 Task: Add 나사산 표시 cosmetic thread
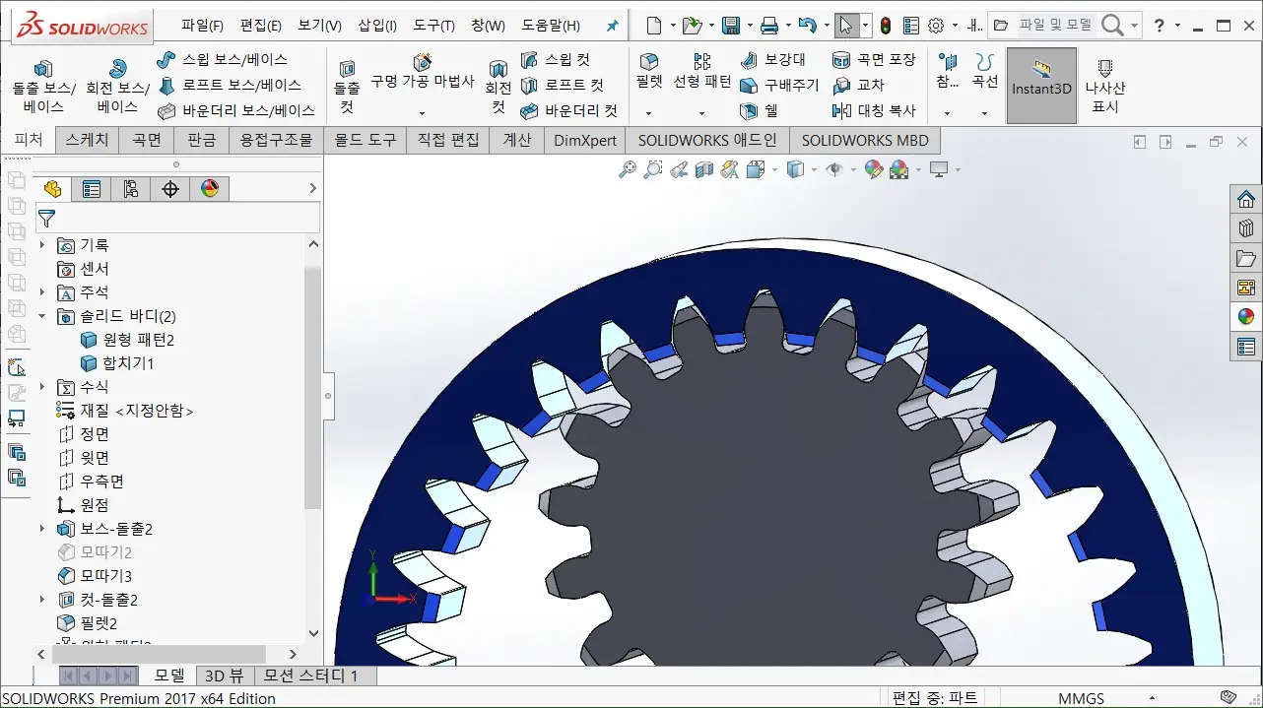tap(1105, 87)
